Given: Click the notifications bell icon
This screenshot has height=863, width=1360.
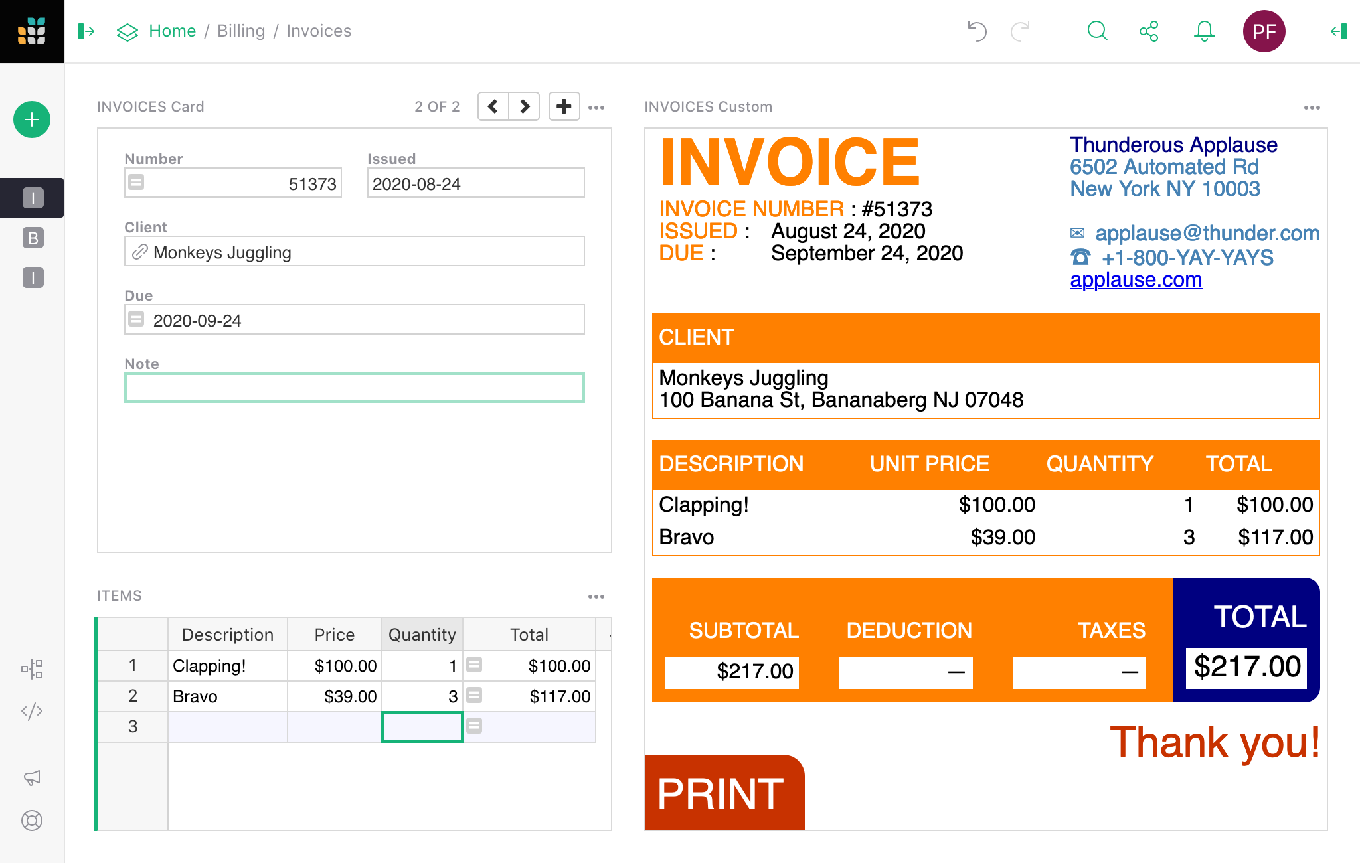Looking at the screenshot, I should (x=1203, y=31).
